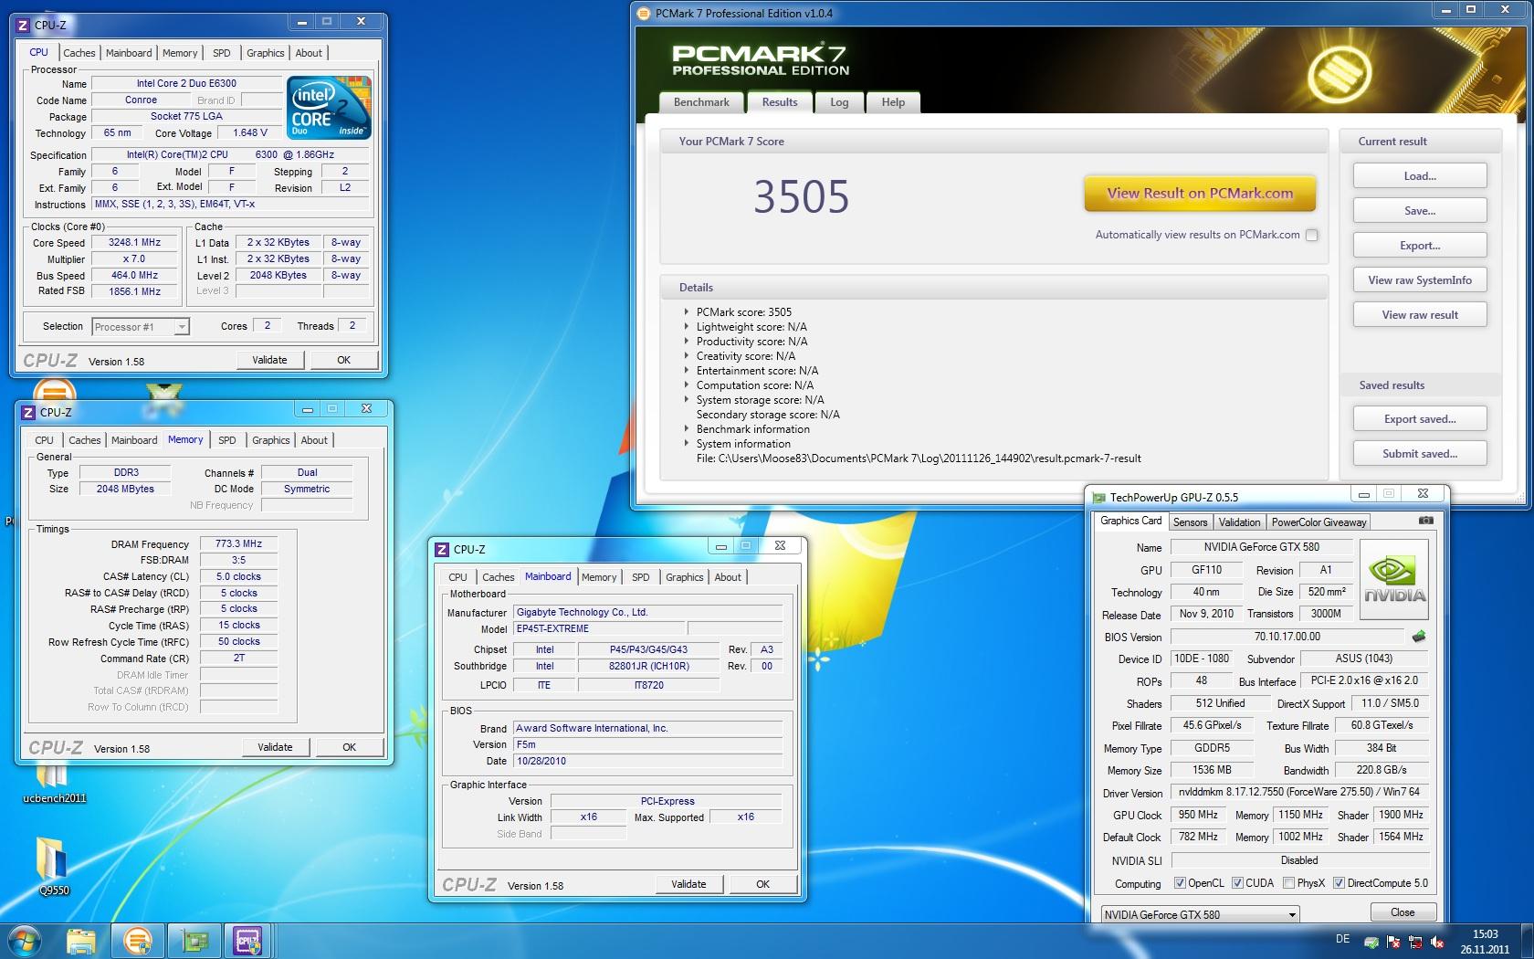Open the PCMark Log tab

[x=839, y=102]
